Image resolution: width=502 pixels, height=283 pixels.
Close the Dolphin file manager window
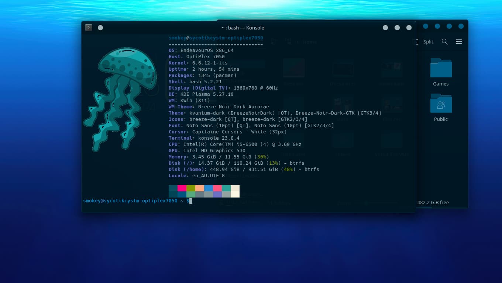tap(461, 26)
